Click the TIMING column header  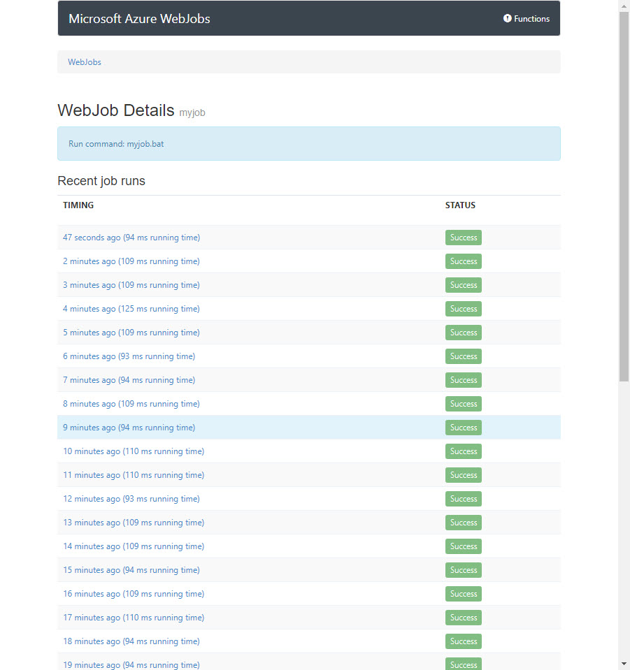tap(78, 205)
